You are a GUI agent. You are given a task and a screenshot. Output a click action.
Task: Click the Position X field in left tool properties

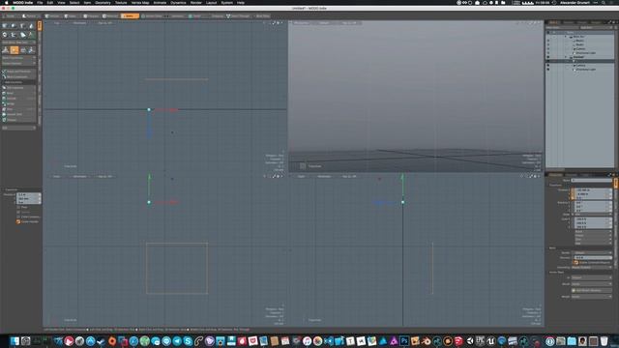pyautogui.click(x=28, y=194)
